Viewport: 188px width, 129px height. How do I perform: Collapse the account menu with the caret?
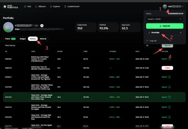point(183,7)
